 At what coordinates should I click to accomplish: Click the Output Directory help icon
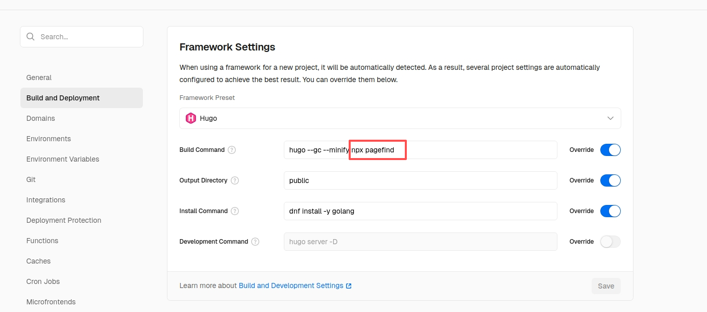[x=235, y=180]
